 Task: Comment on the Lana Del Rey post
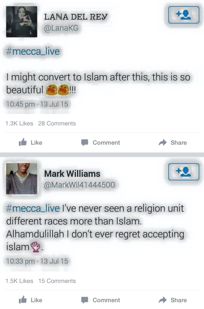pos(100,142)
